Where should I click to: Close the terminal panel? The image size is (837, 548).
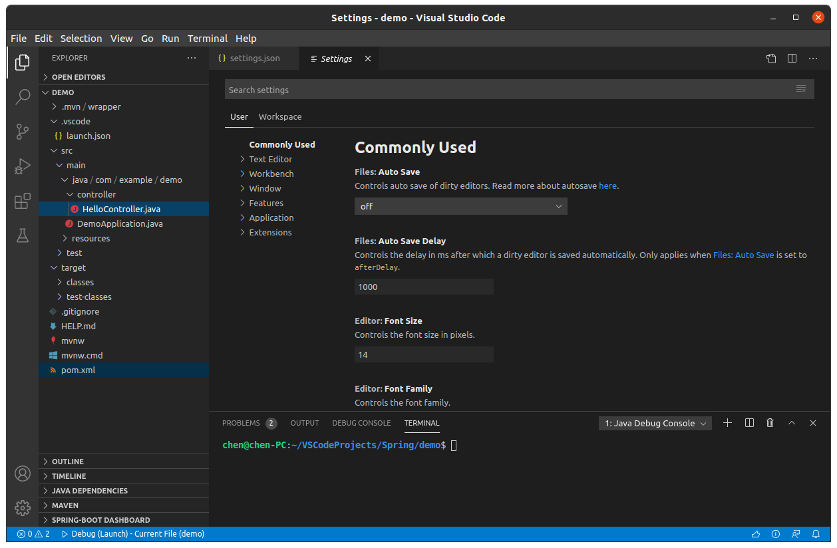tap(813, 423)
